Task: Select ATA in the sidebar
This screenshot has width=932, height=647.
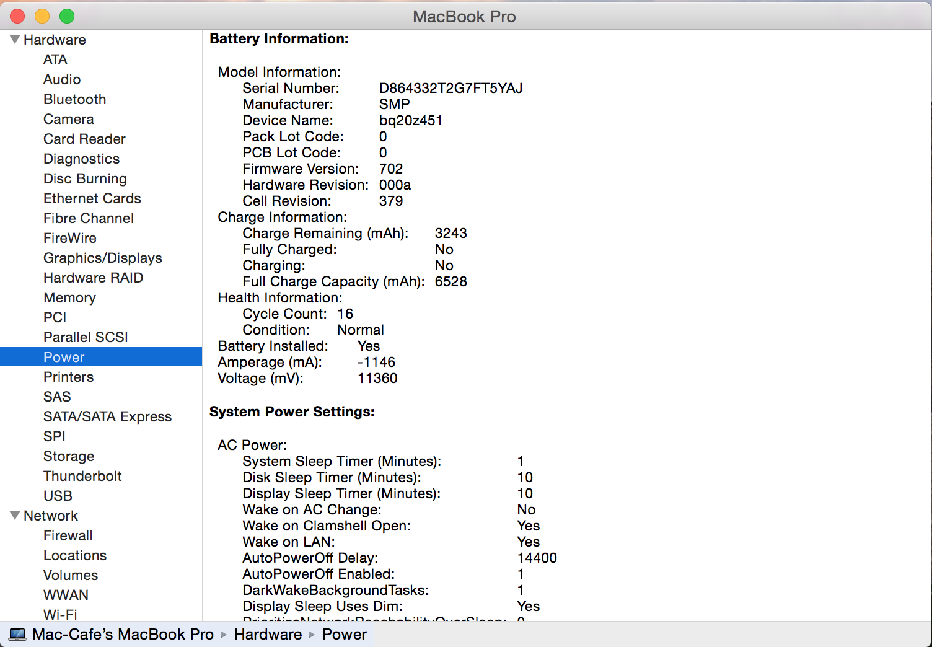Action: pyautogui.click(x=55, y=59)
